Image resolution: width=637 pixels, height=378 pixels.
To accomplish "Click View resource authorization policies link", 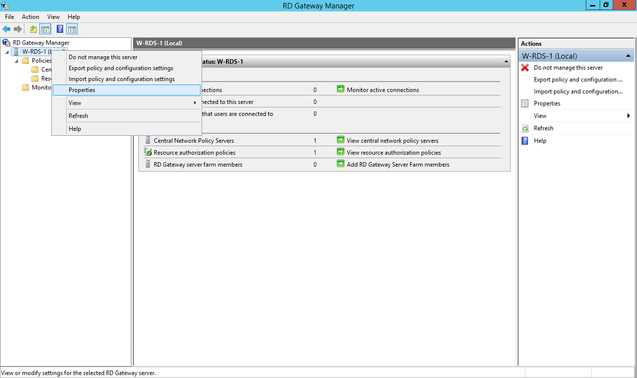I will tap(394, 153).
